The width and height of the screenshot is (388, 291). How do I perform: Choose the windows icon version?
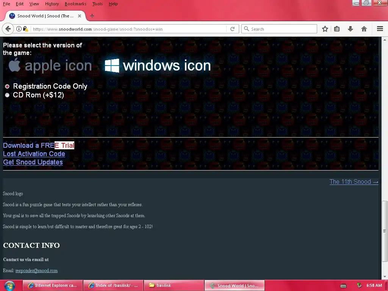158,66
